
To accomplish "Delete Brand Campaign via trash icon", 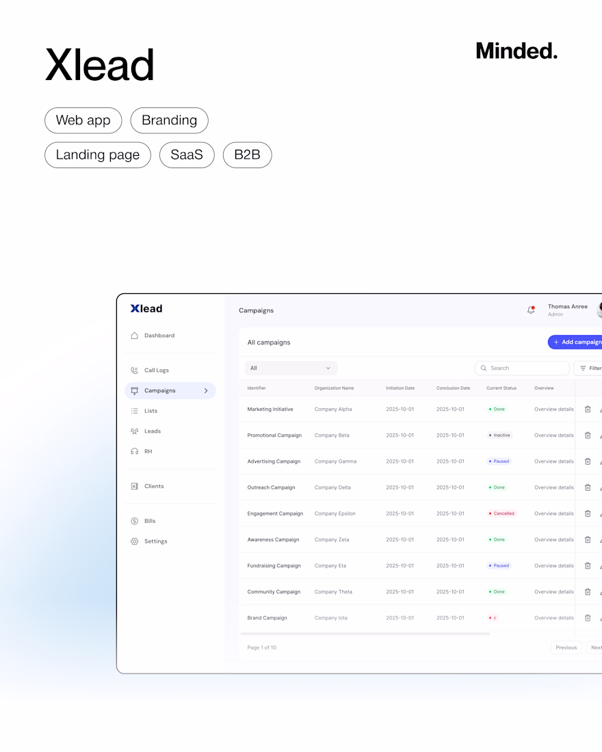I will (x=588, y=618).
